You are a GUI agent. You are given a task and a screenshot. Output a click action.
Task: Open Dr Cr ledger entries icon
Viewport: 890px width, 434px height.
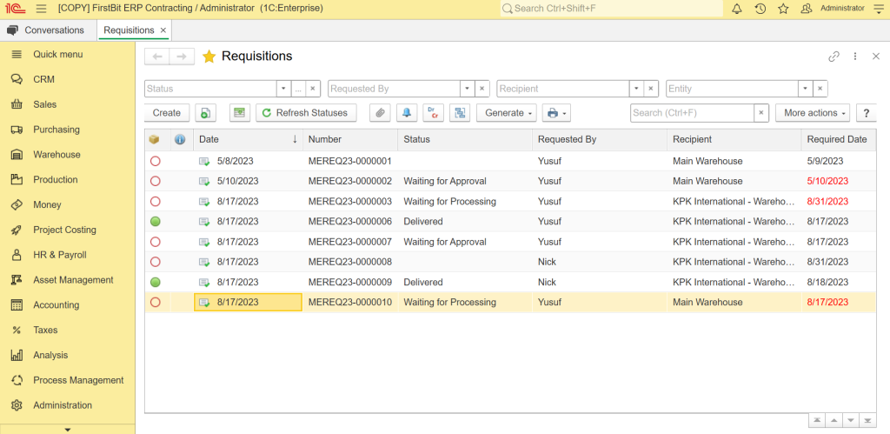[x=433, y=113]
